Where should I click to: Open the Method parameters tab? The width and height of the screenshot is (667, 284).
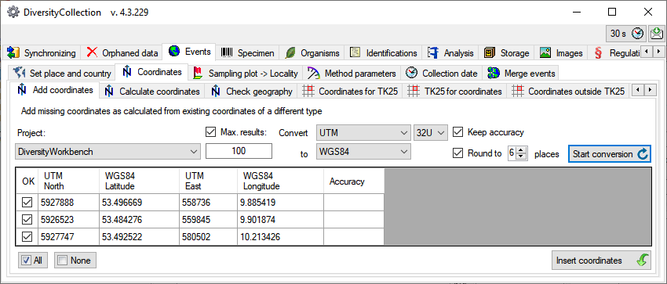[352, 74]
